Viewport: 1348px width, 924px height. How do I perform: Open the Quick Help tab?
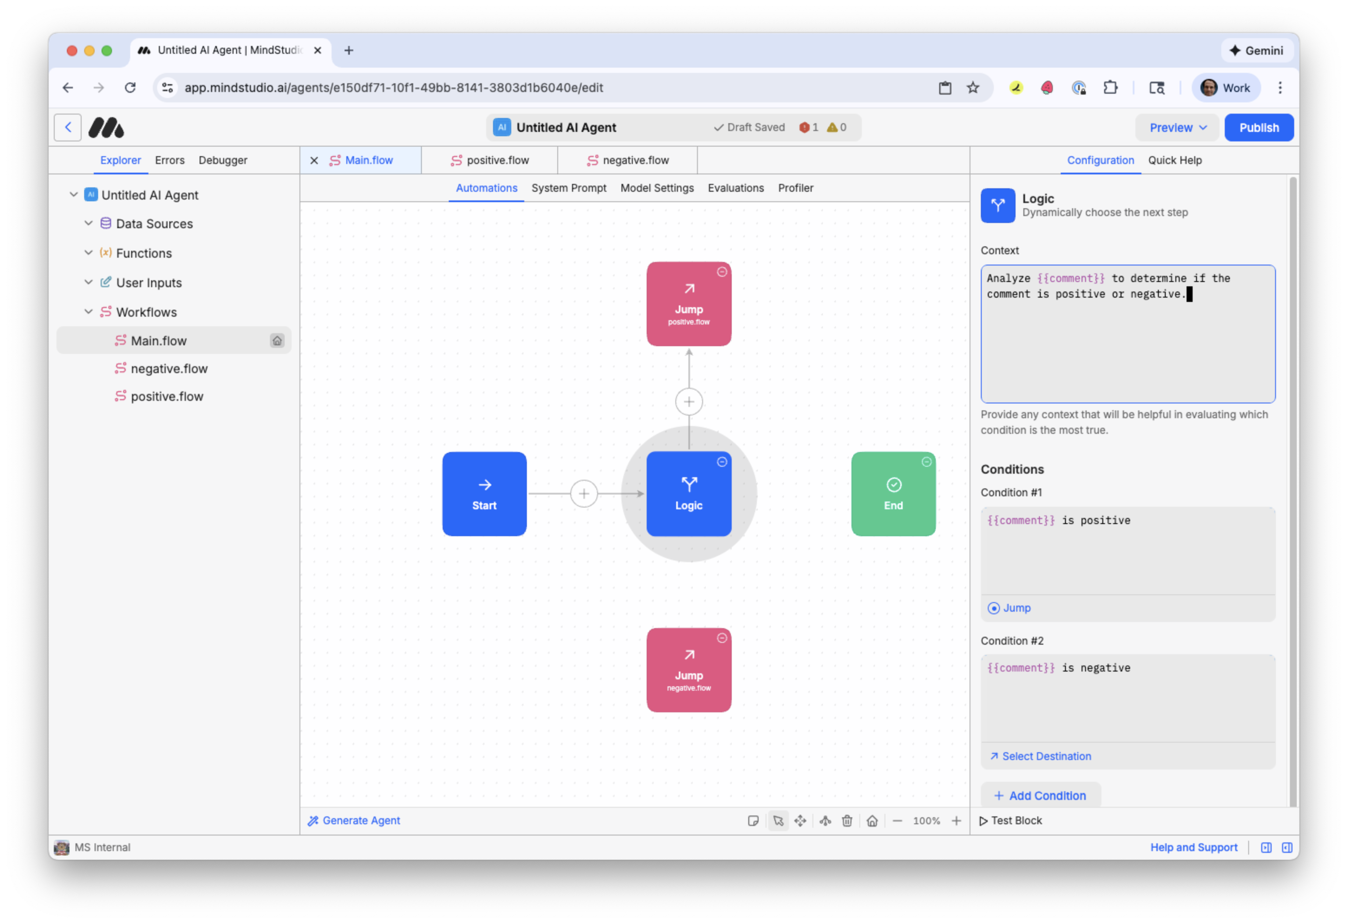coord(1174,160)
